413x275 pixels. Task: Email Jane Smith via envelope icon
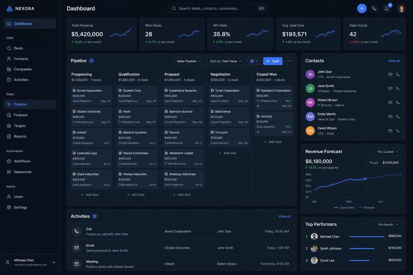pyautogui.click(x=390, y=88)
